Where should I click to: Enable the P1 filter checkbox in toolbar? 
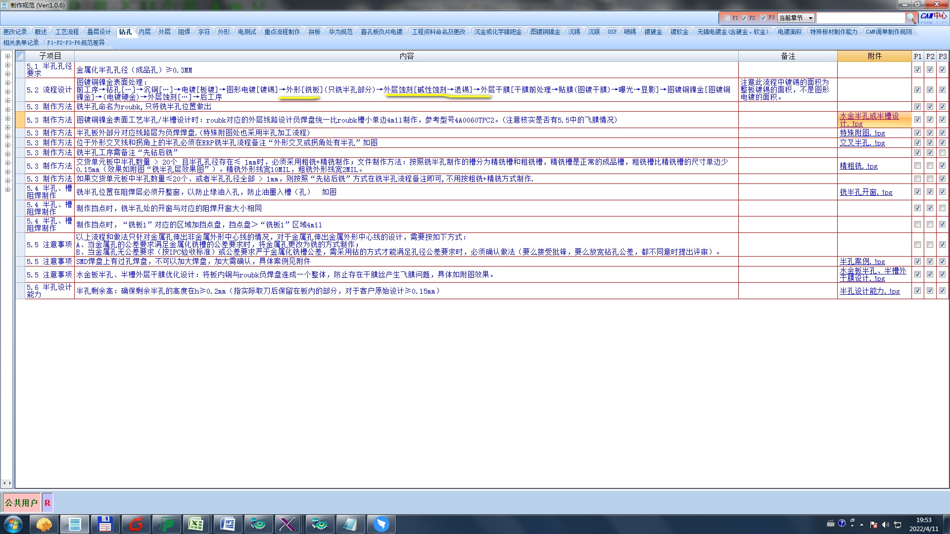(x=727, y=18)
